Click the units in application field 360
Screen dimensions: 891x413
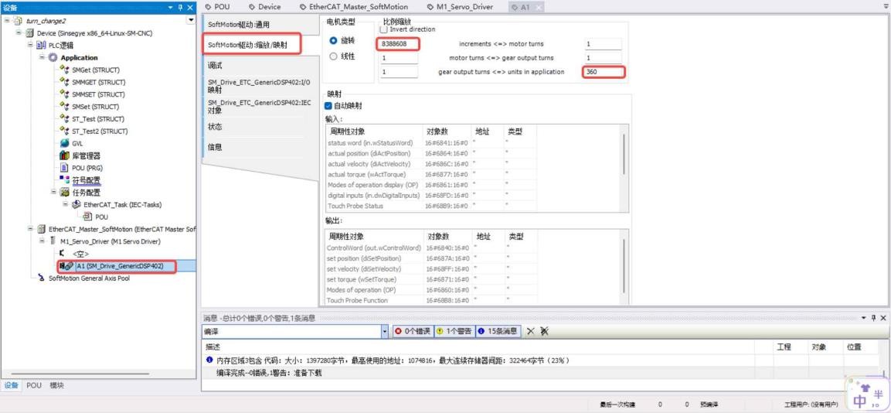(604, 72)
